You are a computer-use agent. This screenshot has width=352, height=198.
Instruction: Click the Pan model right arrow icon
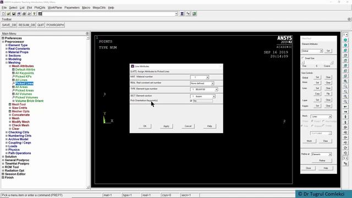tap(345, 112)
